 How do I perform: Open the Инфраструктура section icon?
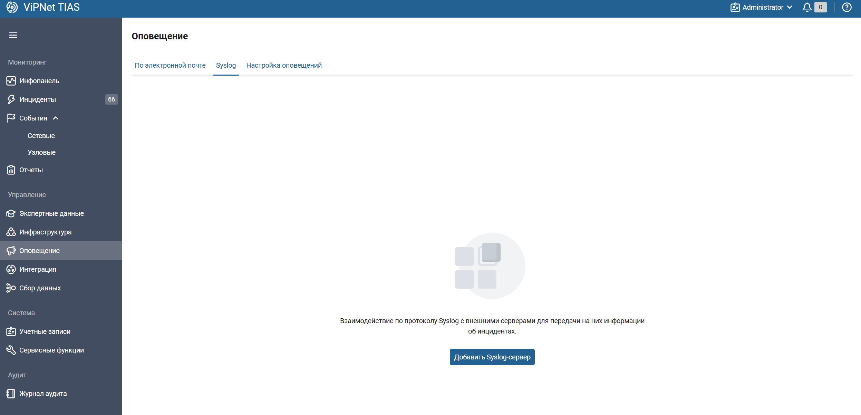point(11,232)
